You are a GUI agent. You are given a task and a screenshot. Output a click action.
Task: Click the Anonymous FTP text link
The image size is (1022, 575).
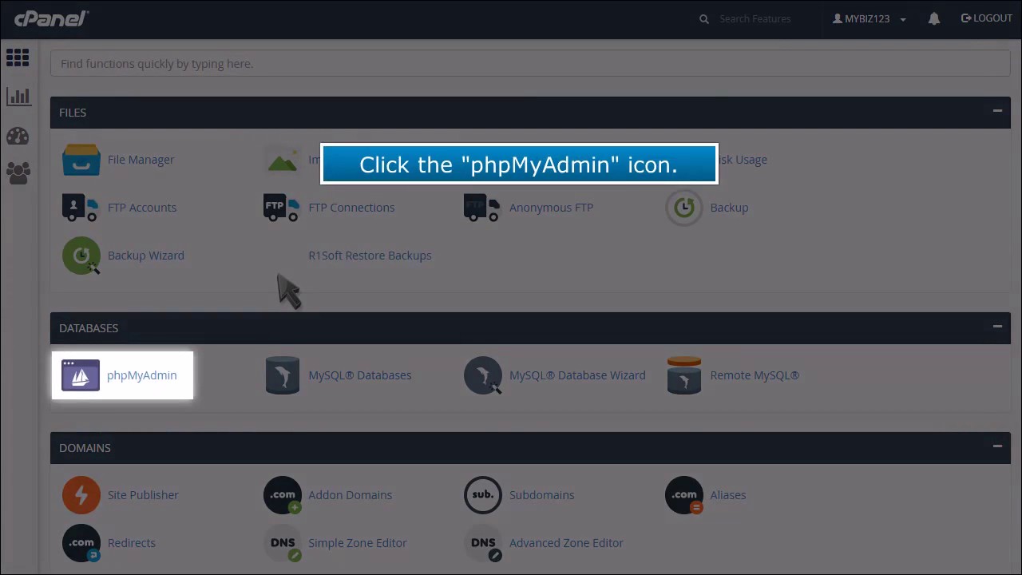(551, 208)
